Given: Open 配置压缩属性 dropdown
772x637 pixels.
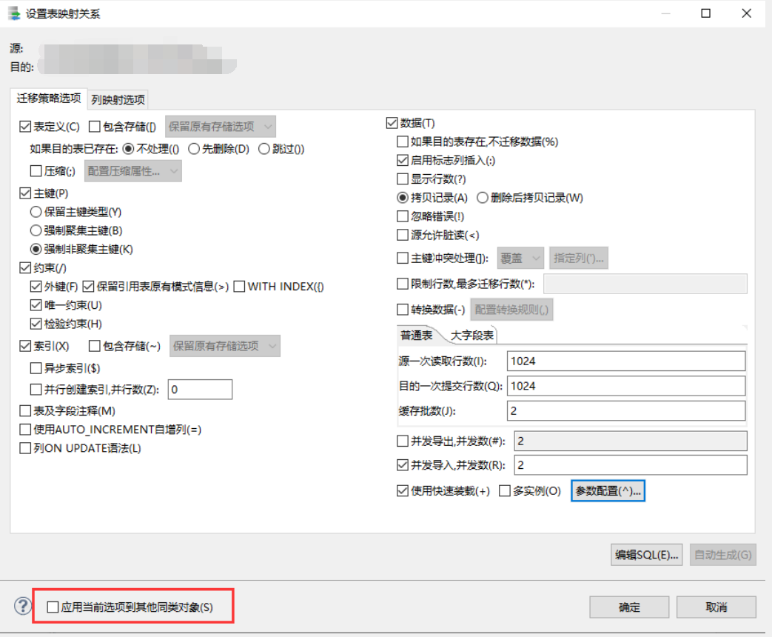Looking at the screenshot, I should [x=133, y=171].
